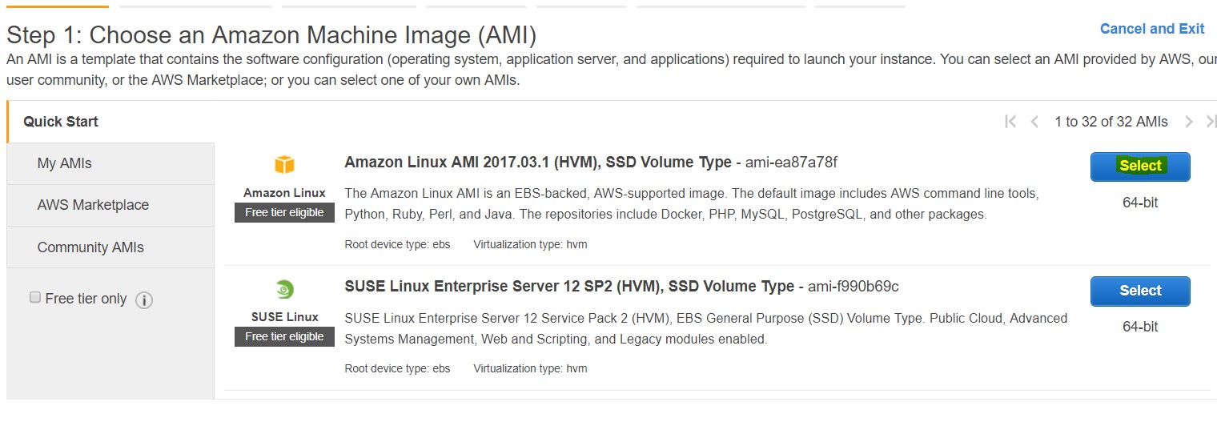Click Amazon Linux Free tier eligible badge

(284, 212)
